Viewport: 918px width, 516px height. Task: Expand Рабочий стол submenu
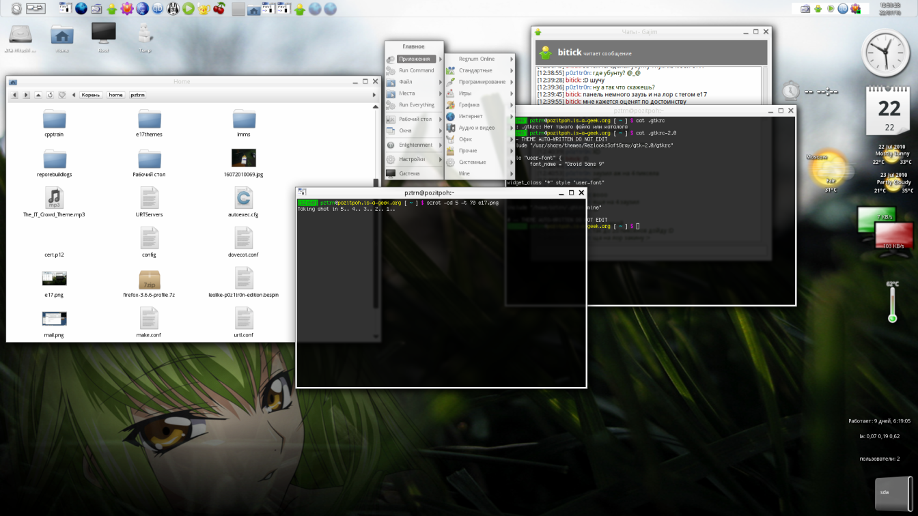[414, 119]
